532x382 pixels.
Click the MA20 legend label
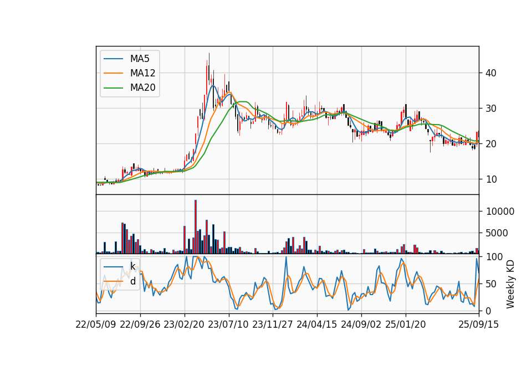pos(142,87)
